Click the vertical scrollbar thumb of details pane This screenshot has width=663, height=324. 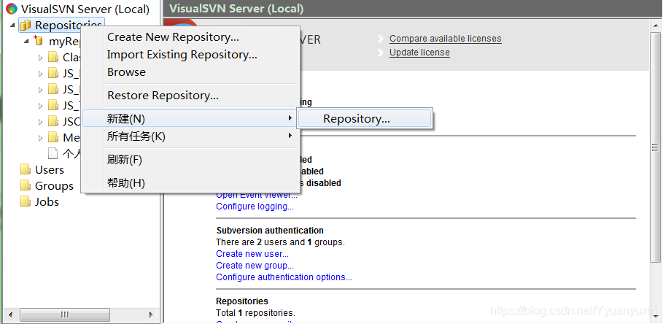tap(655, 147)
